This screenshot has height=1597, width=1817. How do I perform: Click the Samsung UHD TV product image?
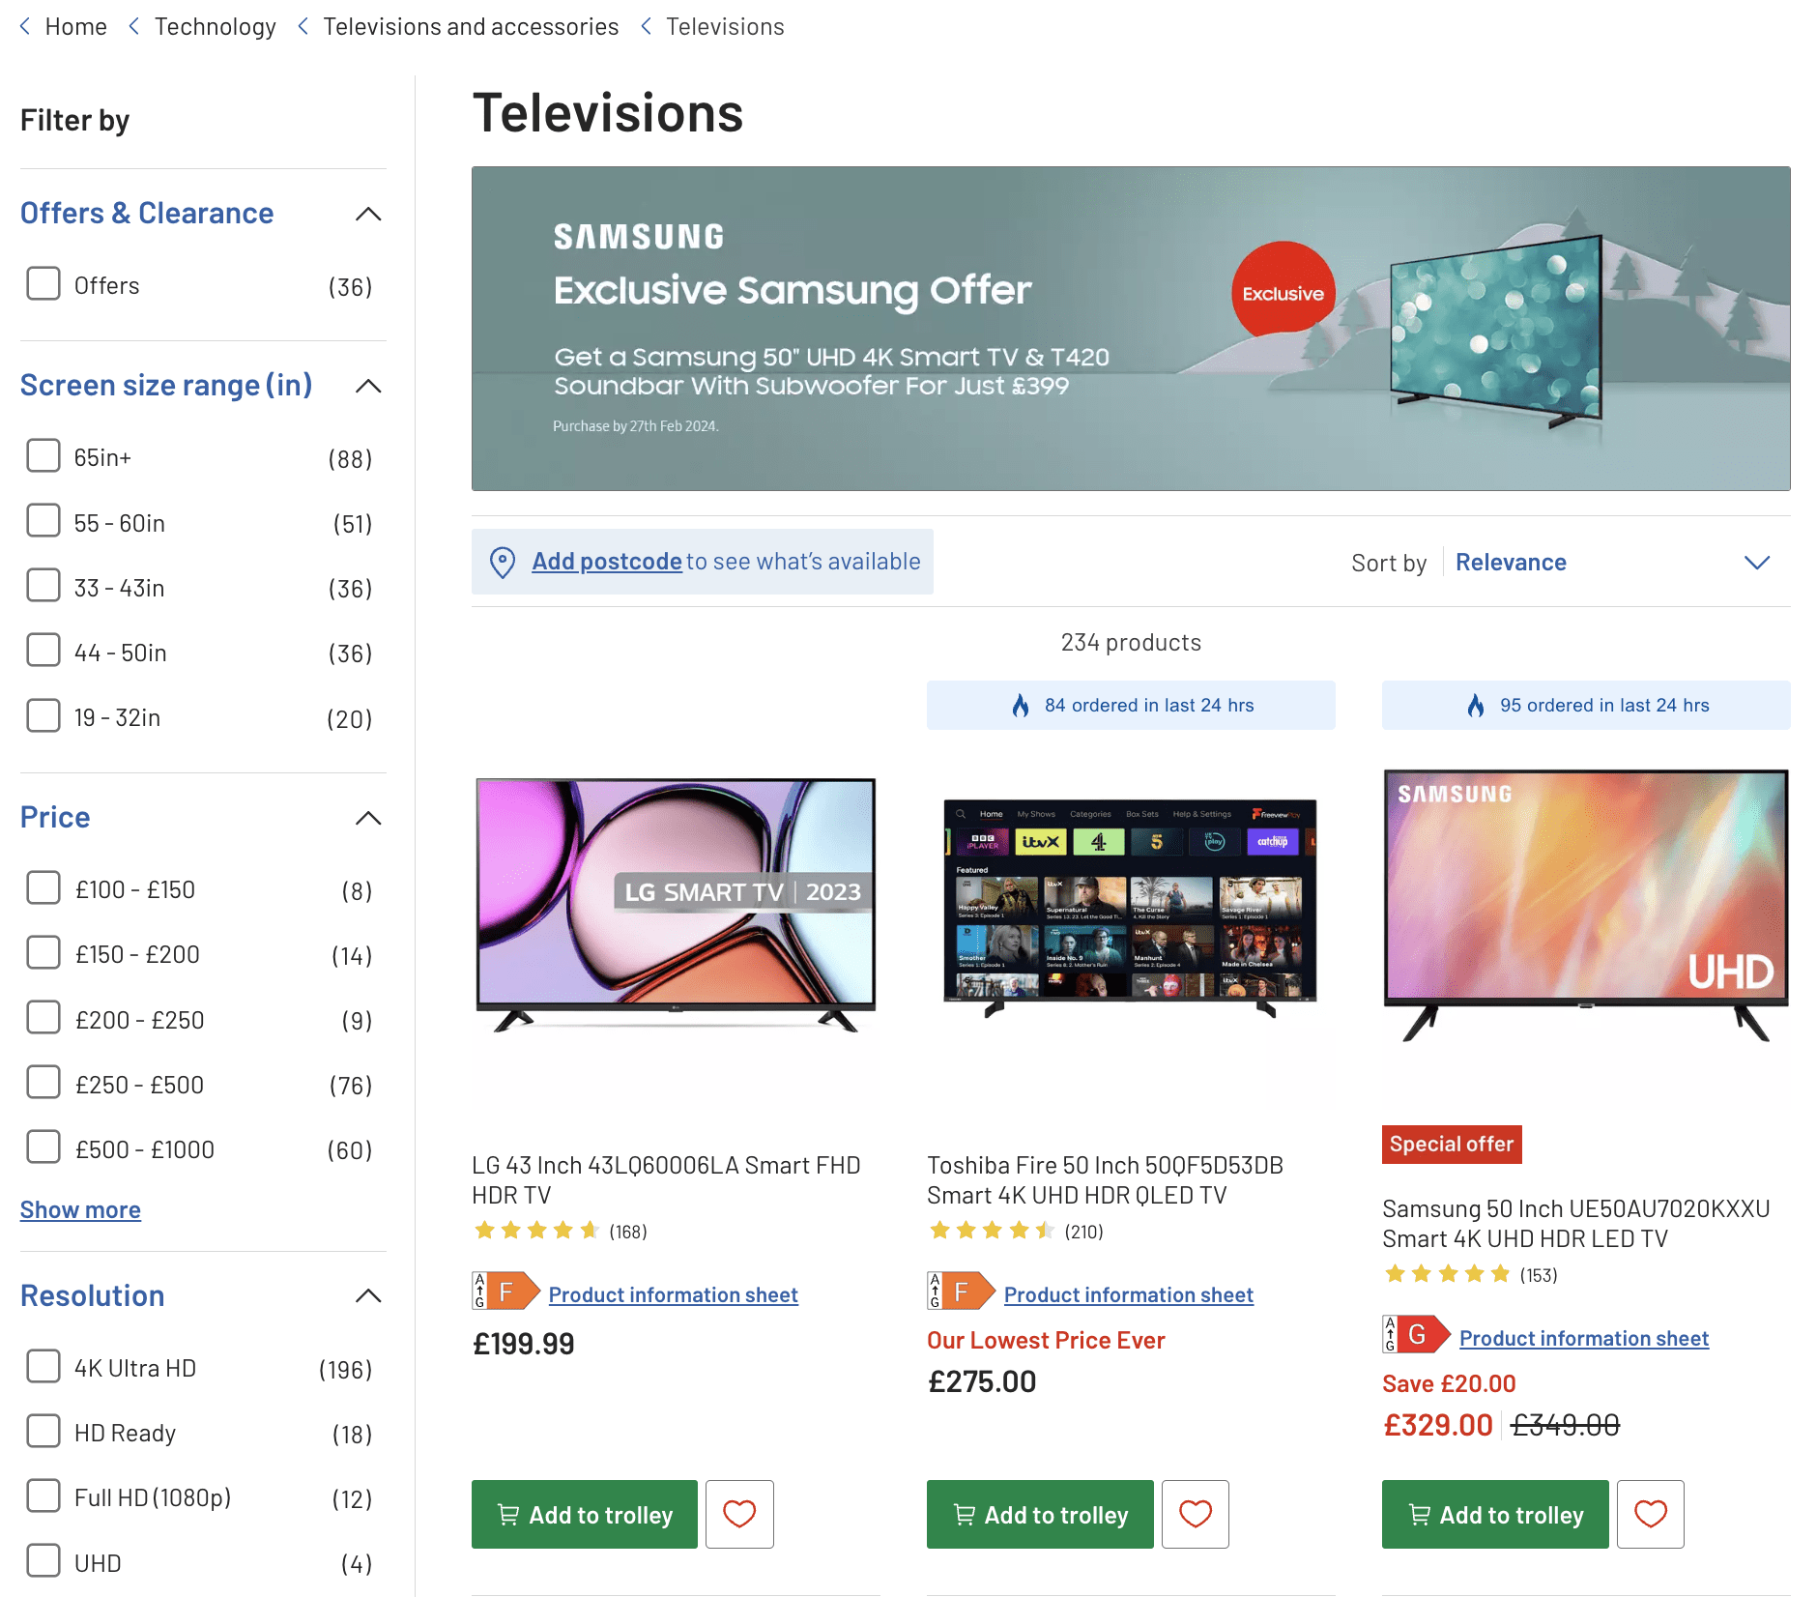[x=1586, y=905]
